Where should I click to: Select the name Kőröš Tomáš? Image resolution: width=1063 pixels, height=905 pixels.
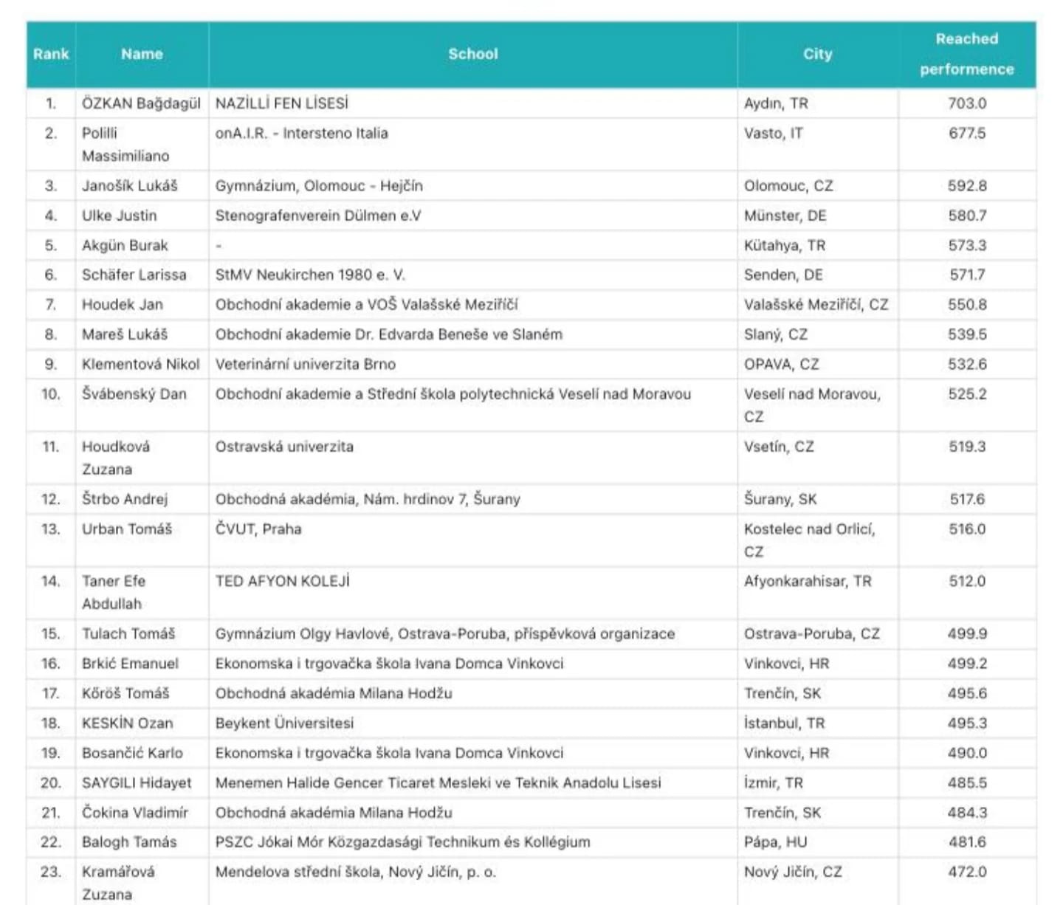tap(125, 693)
